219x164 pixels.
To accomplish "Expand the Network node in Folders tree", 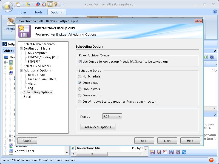I will click(x=5, y=146).
